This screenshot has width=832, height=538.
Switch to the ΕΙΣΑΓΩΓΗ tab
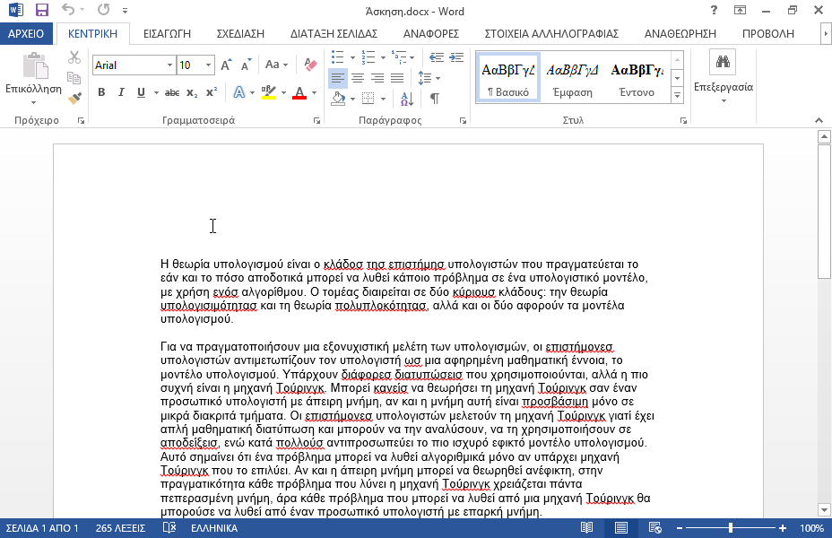point(167,33)
